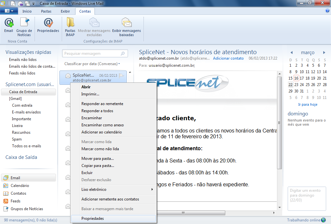
Task: Open the Com estrela folder
Action: click(22, 105)
